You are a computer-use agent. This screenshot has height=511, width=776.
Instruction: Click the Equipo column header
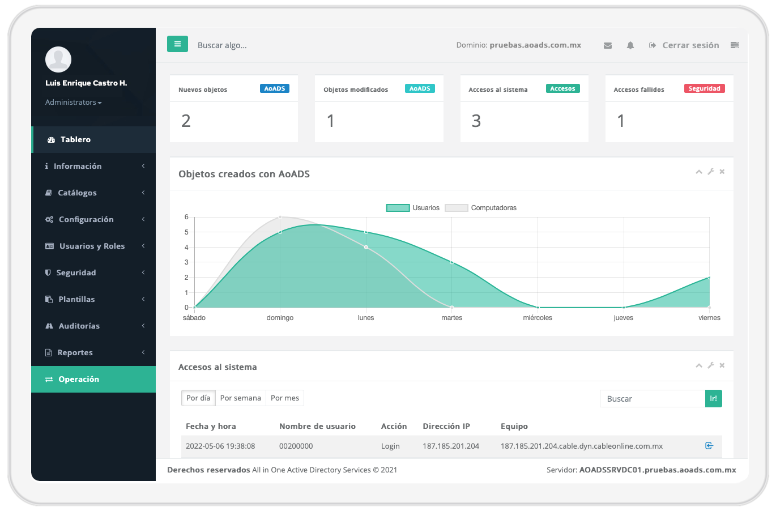[x=514, y=426]
